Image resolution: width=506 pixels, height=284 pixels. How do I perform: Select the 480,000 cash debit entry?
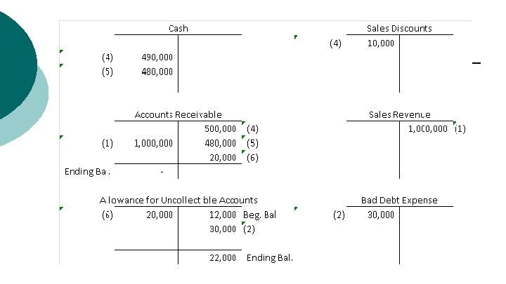pyautogui.click(x=157, y=72)
